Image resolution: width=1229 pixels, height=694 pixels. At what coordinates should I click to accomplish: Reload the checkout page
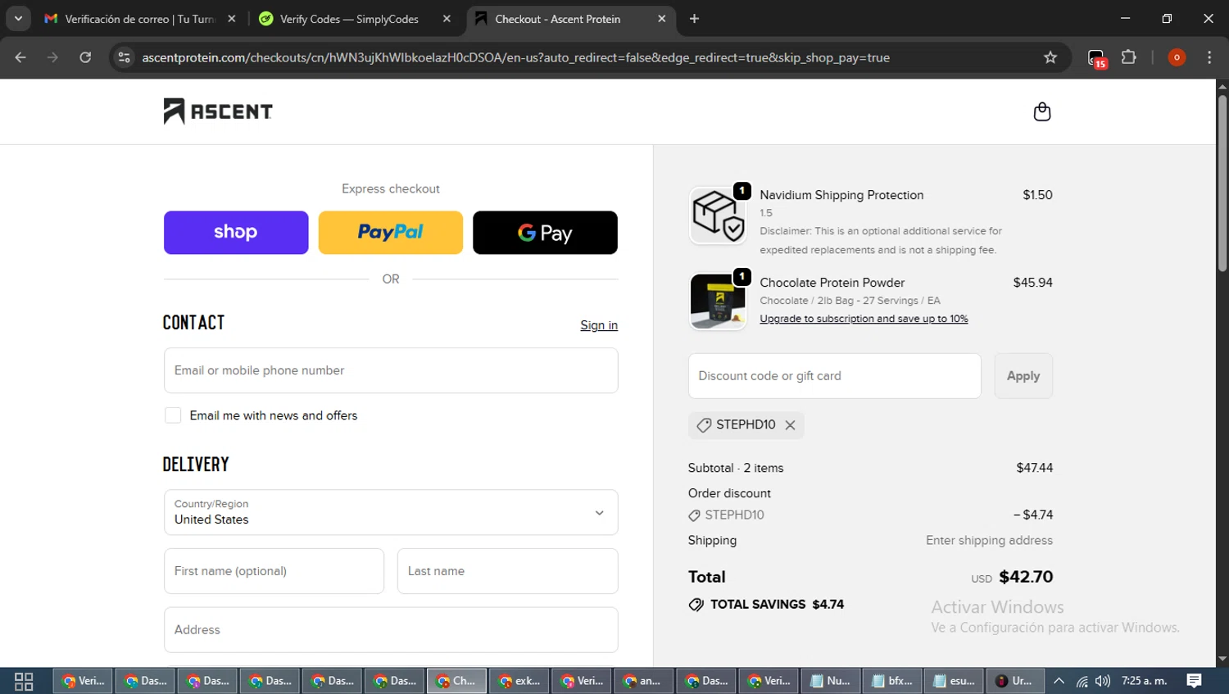click(x=85, y=57)
